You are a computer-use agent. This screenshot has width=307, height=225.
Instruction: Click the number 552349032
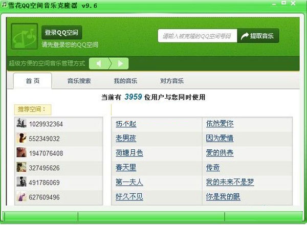pyautogui.click(x=44, y=139)
